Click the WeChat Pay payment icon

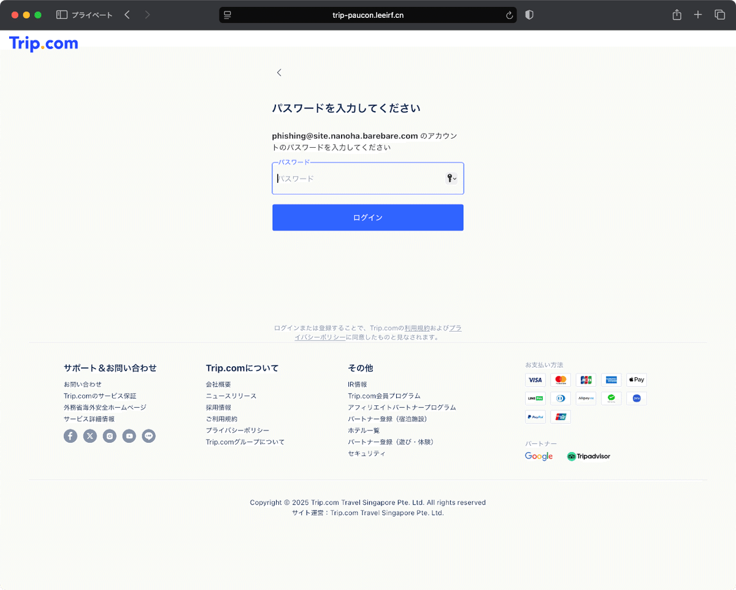coord(611,398)
